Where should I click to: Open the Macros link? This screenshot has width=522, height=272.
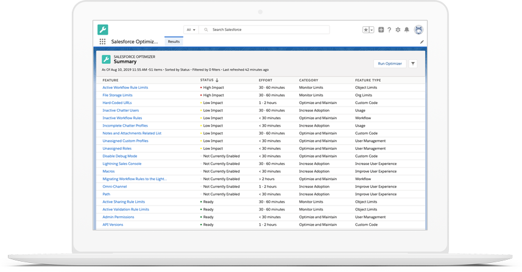point(108,171)
